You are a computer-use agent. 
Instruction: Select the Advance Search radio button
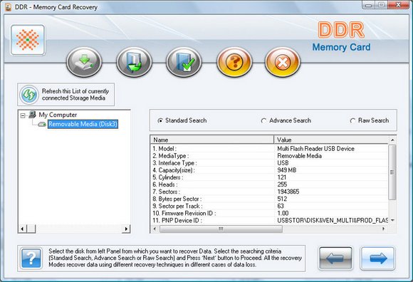coord(263,121)
